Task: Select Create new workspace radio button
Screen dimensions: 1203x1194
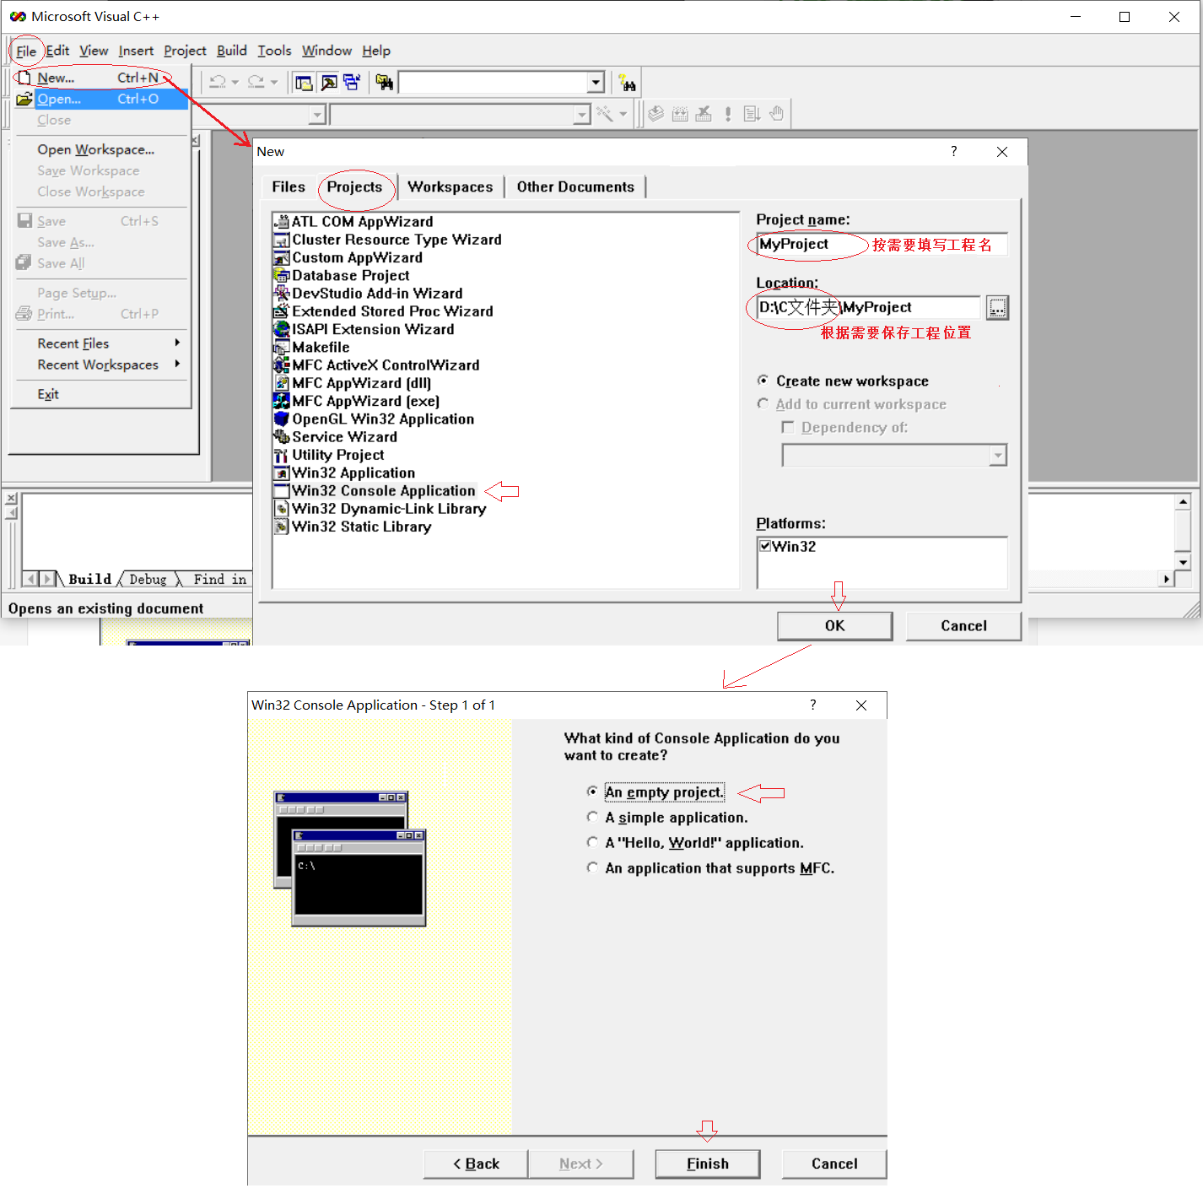Action: 763,381
